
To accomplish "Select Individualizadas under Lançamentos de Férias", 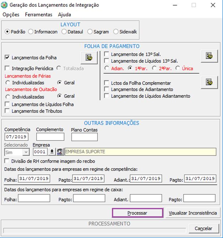I will tap(7, 83).
